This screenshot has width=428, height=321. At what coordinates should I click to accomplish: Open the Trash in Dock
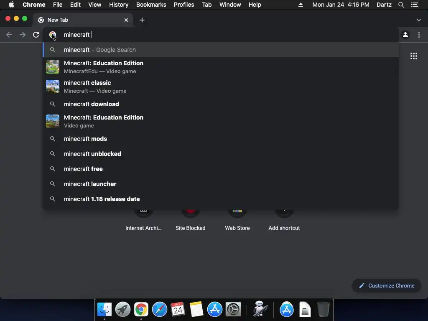(x=324, y=309)
